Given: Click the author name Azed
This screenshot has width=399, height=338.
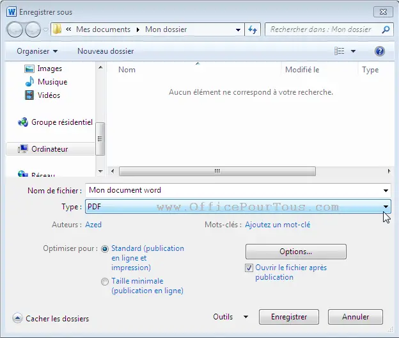Looking at the screenshot, I should 93,225.
